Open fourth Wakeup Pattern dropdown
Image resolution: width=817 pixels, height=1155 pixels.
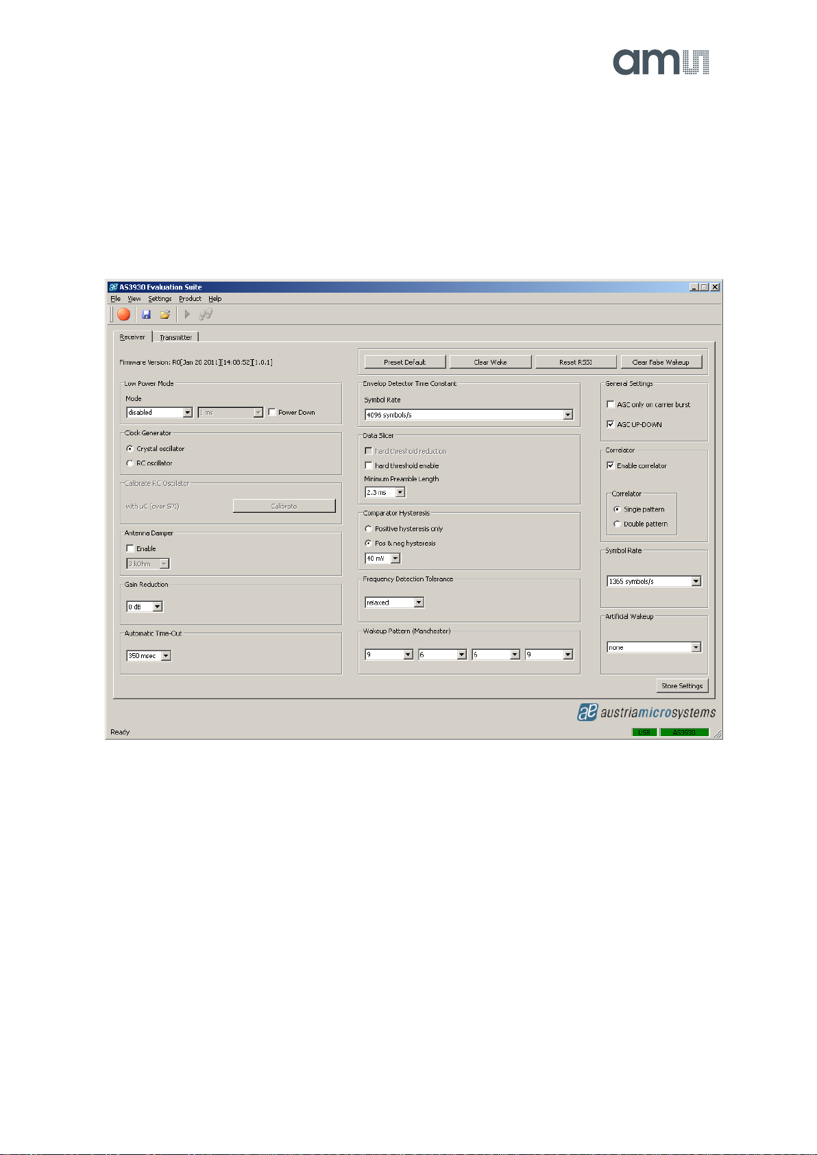tap(549, 655)
